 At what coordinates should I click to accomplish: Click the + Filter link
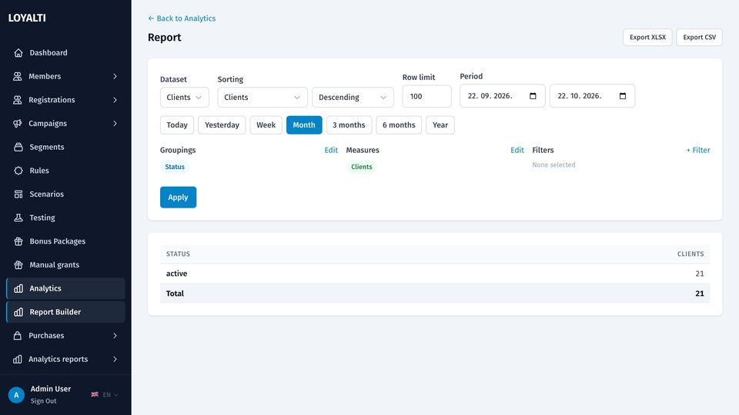(698, 150)
